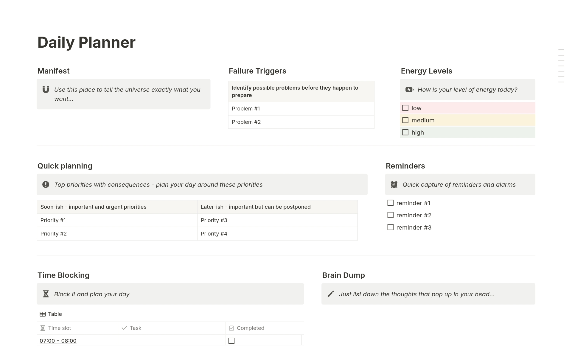
Task: Select the Priority #3 cell
Action: 277,220
